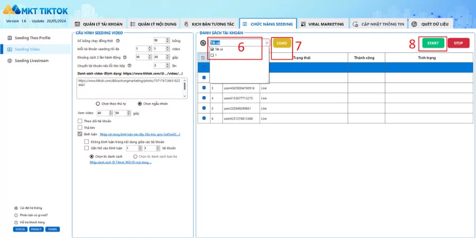Click the green START button
Image resolution: width=476 pixels, height=238 pixels.
[433, 43]
